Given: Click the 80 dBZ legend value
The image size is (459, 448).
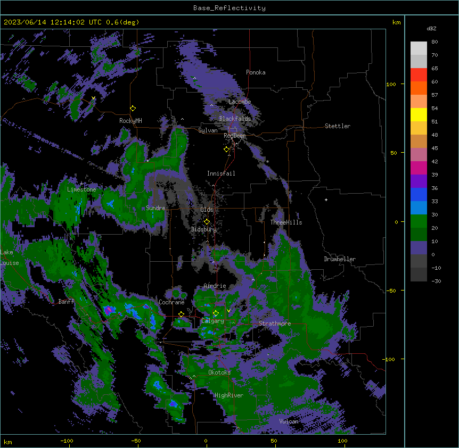Looking at the screenshot, I should coord(435,42).
